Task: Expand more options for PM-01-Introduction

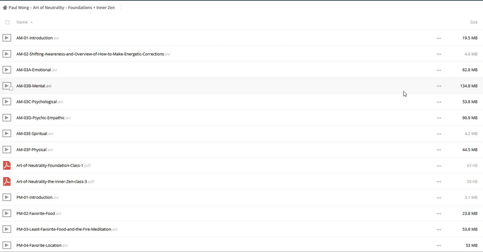Action: coord(439,198)
